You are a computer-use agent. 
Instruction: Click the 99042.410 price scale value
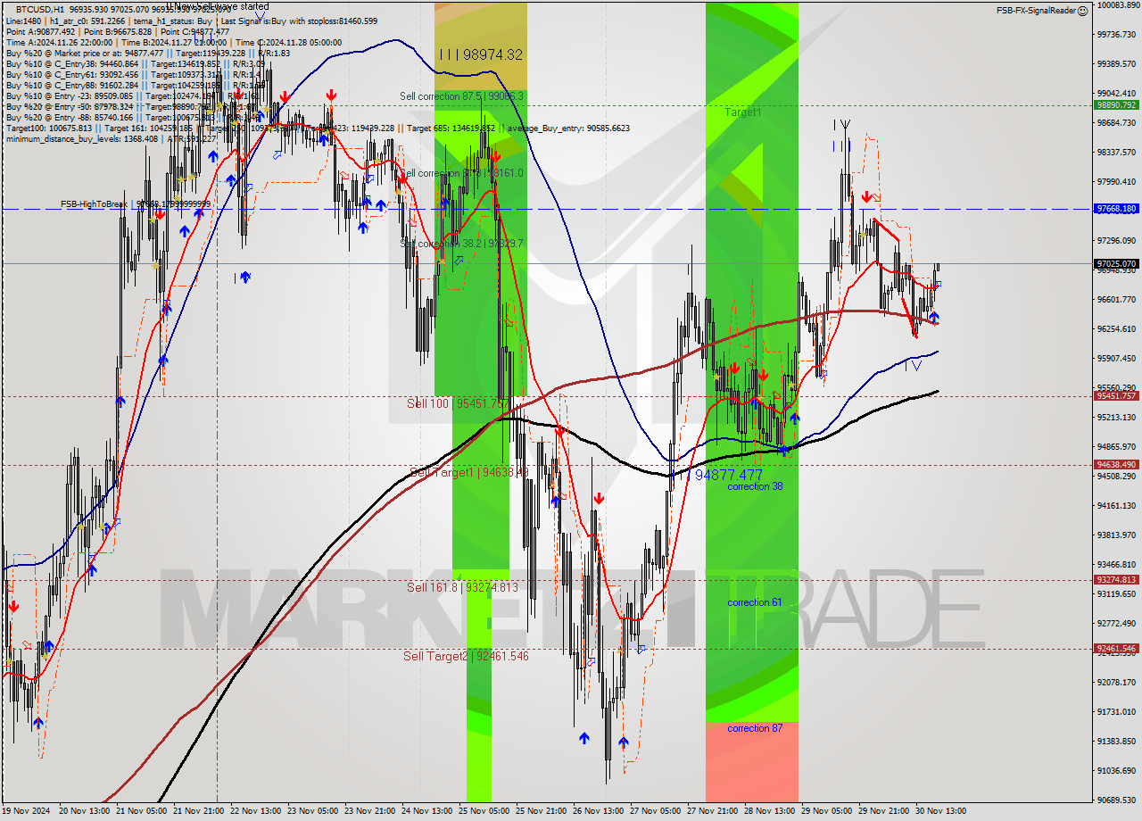(1116, 93)
